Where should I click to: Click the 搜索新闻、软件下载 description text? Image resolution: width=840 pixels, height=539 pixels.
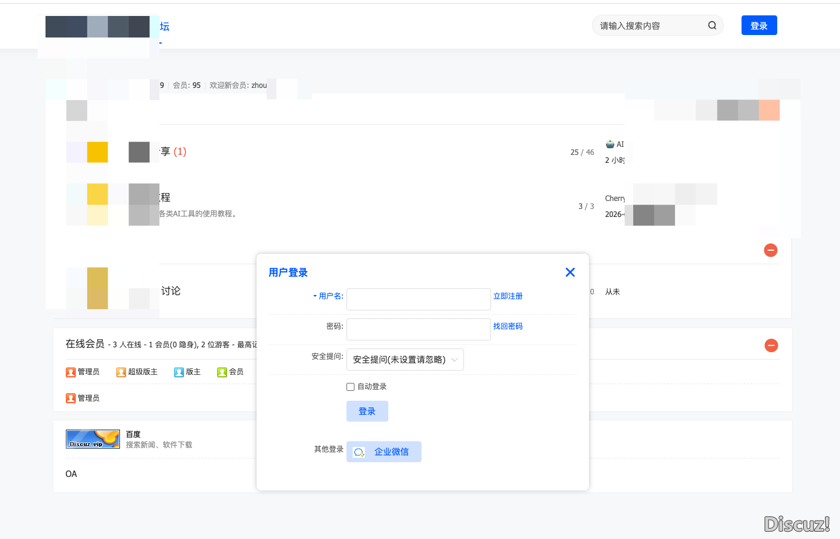tap(159, 444)
